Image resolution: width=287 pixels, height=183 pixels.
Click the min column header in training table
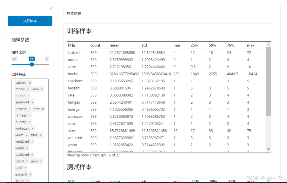pyautogui.click(x=177, y=45)
